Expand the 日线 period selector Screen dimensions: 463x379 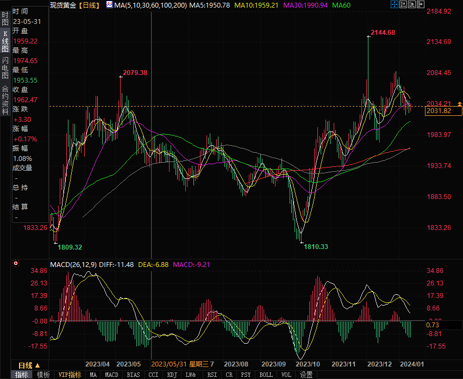click(x=29, y=365)
